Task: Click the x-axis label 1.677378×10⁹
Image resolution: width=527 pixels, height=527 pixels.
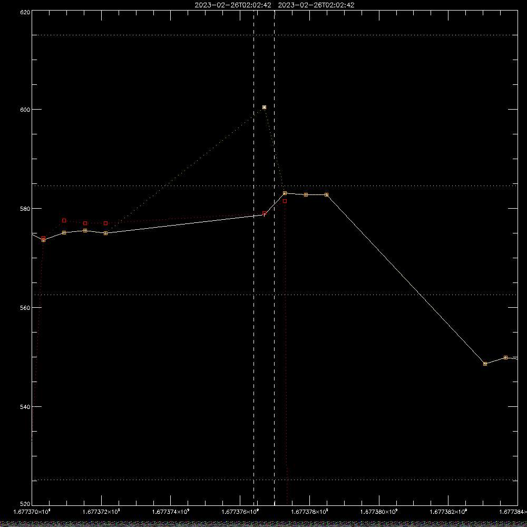Action: click(x=309, y=512)
